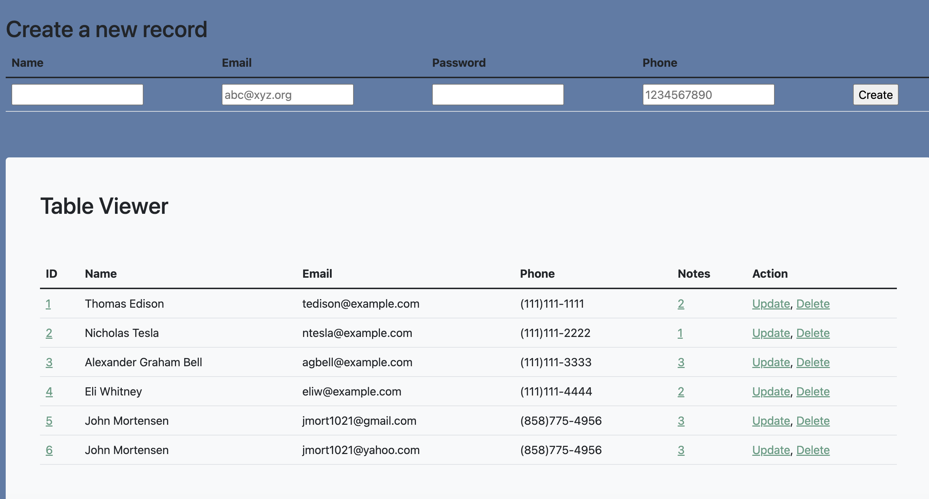The height and width of the screenshot is (499, 929).
Task: Update the jmort1021@yahoo.com record
Action: click(771, 450)
